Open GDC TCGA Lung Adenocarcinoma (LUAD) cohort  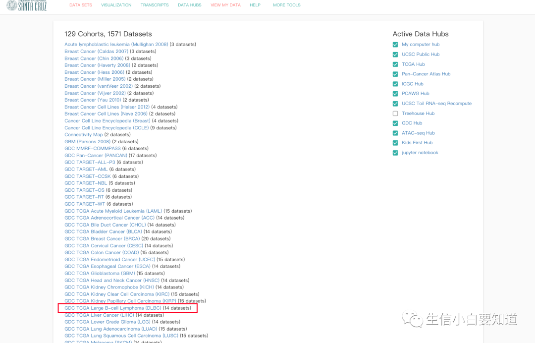[111, 329]
